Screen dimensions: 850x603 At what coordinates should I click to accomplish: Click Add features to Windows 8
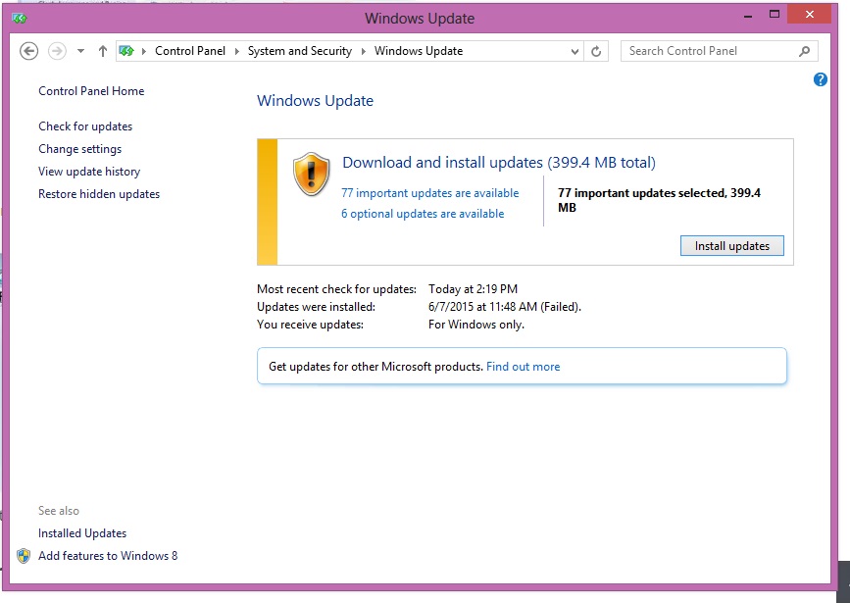108,556
